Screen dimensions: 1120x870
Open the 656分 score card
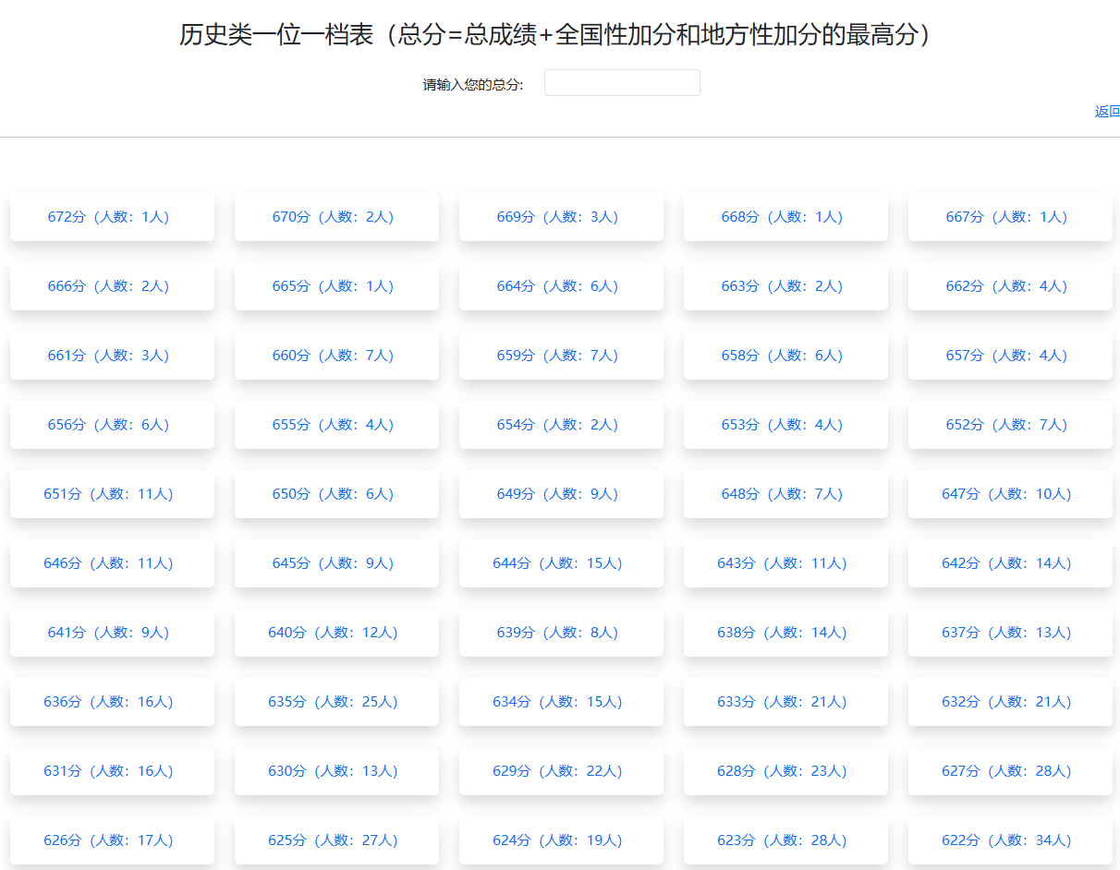[112, 425]
